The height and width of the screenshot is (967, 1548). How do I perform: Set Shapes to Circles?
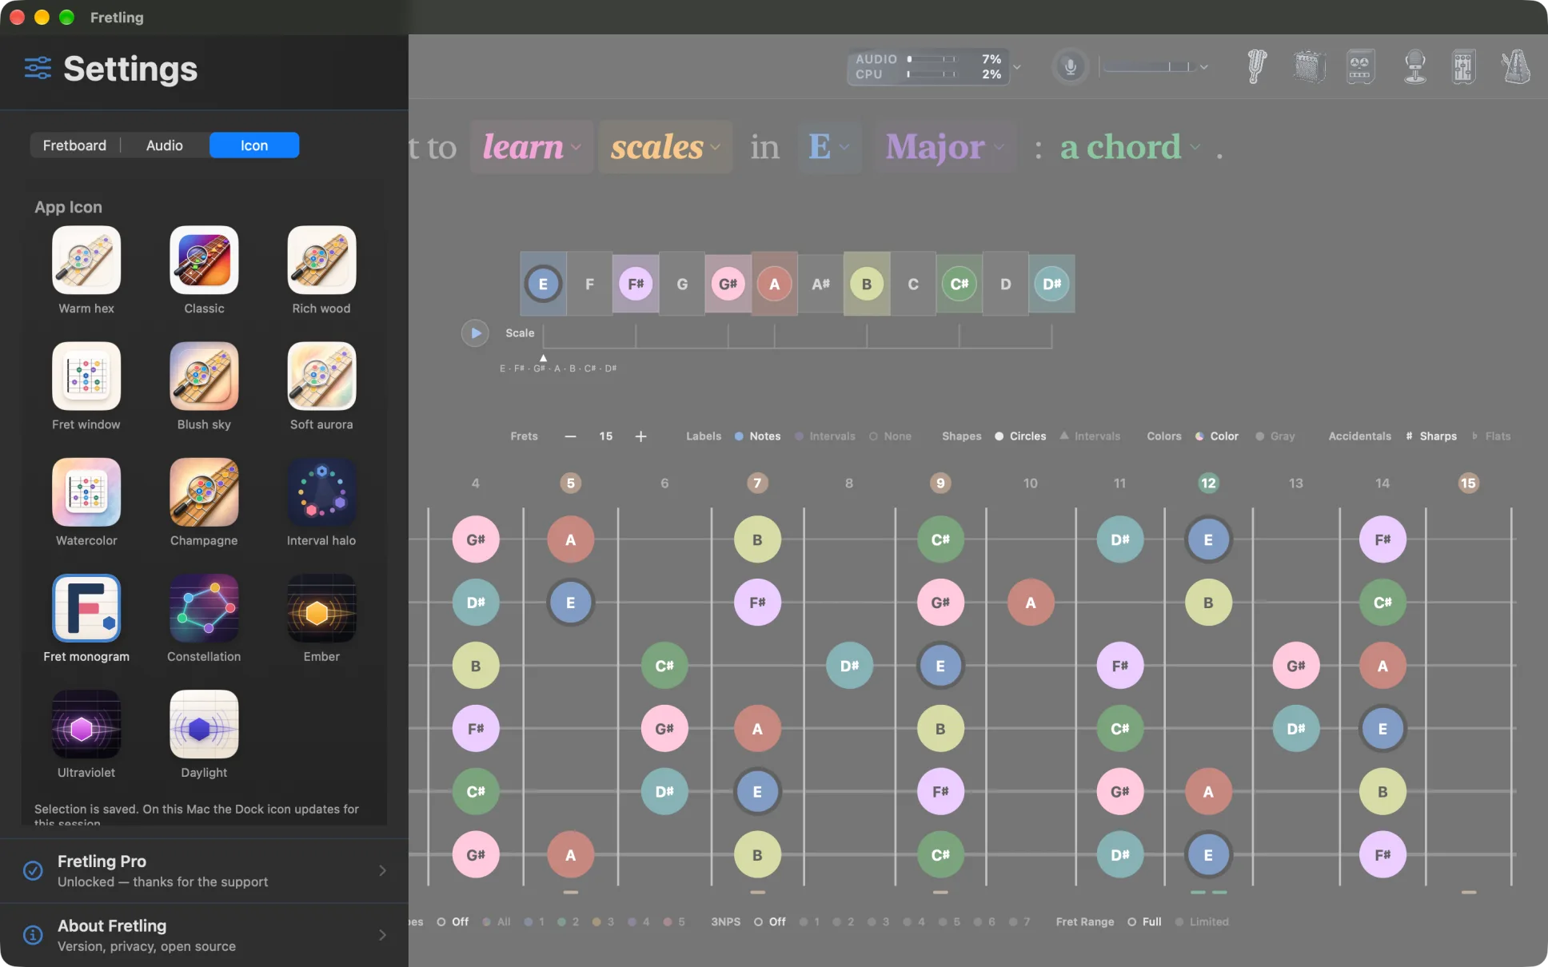[1020, 436]
